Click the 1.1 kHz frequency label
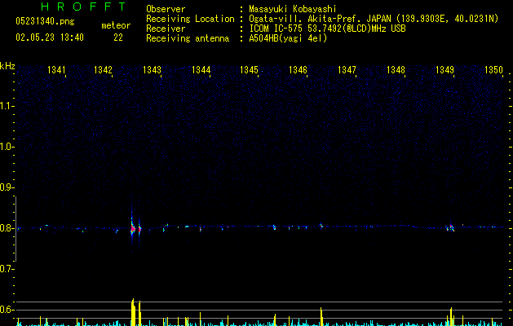This screenshot has height=326, width=513. (7, 106)
